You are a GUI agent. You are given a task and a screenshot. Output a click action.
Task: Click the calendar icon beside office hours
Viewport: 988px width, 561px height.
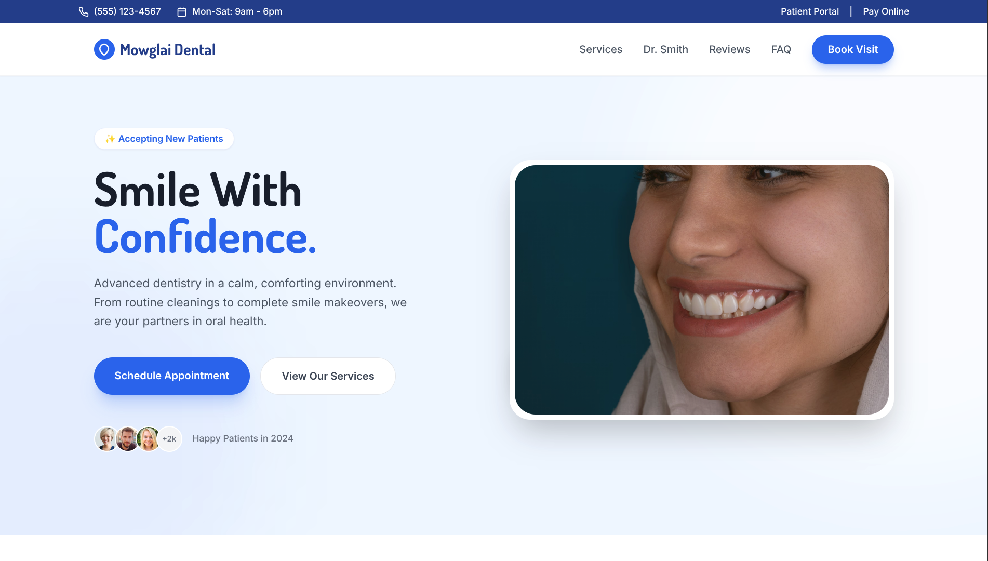click(x=181, y=11)
